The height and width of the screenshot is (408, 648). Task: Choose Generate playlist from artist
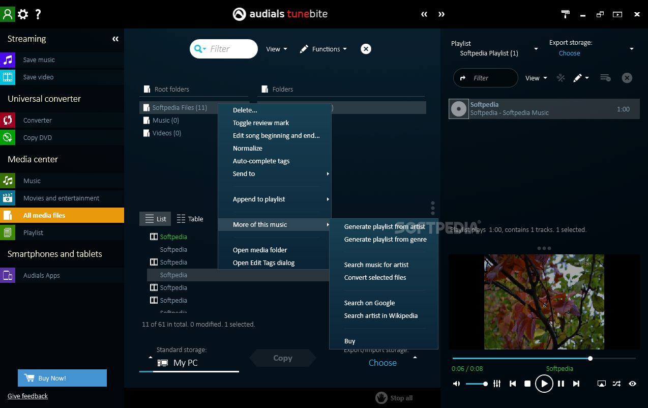[x=384, y=226]
